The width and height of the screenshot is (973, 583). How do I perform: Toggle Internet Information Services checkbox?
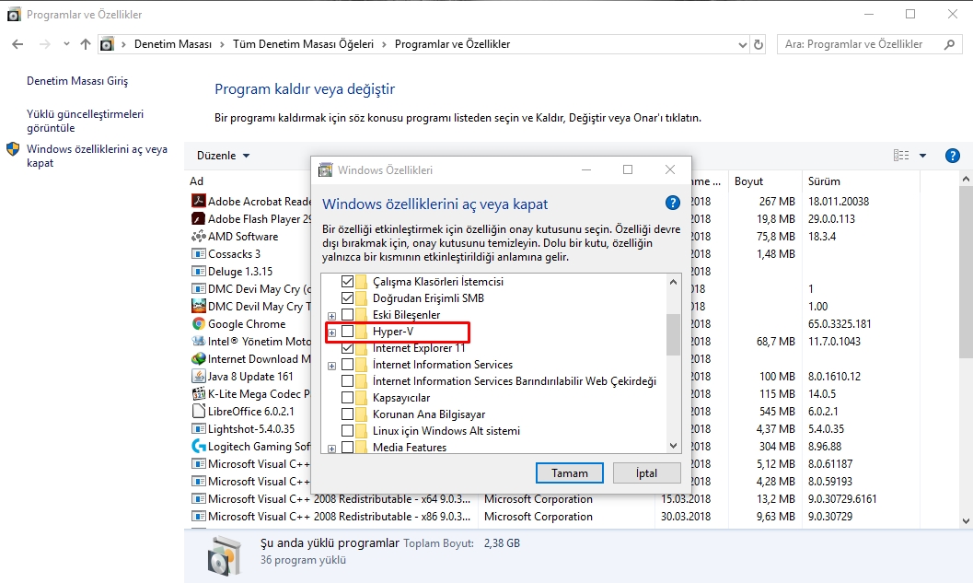(348, 365)
